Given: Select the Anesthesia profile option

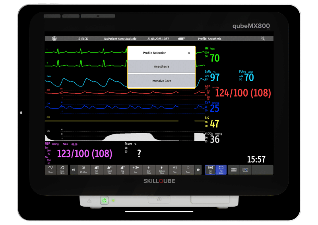Looking at the screenshot, I should [x=161, y=66].
